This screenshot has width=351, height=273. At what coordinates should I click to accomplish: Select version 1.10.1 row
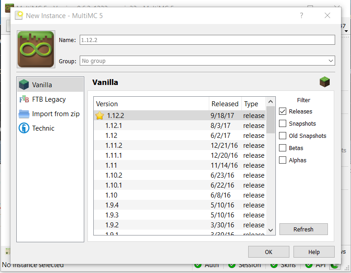click(180, 185)
